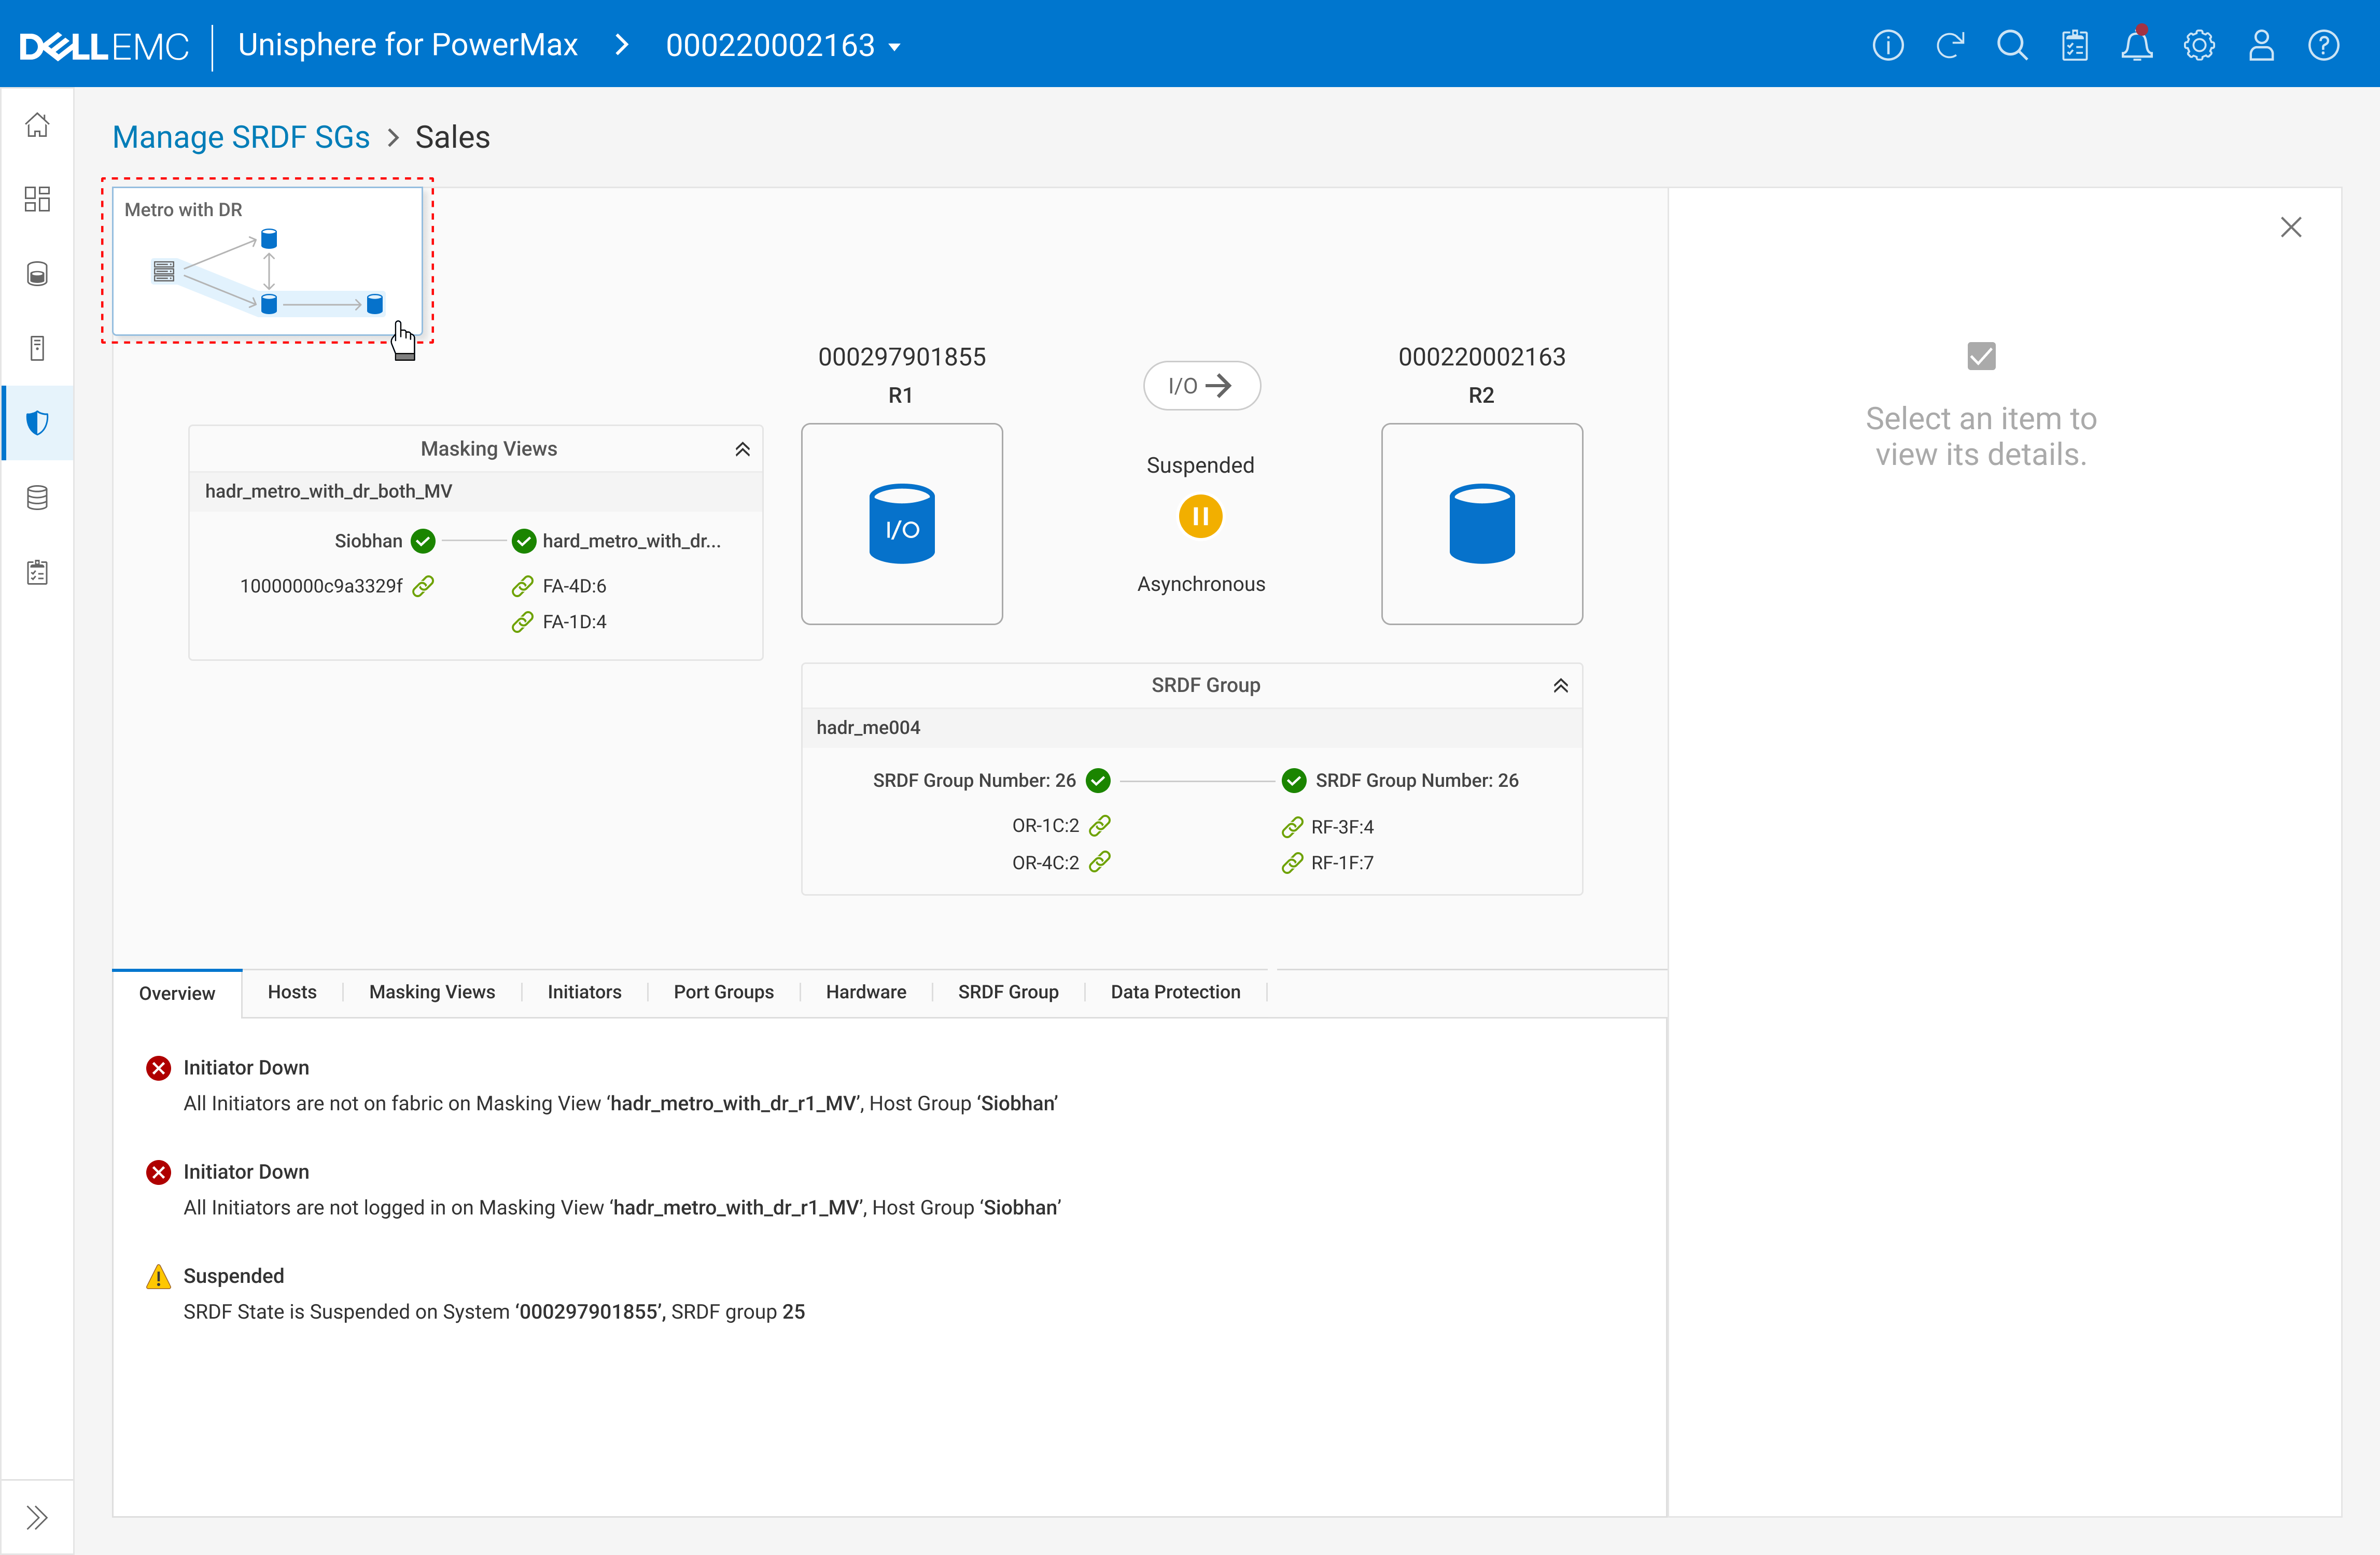2380x1555 pixels.
Task: Go to Manage SRDF SGs breadcrumb
Action: pos(241,137)
